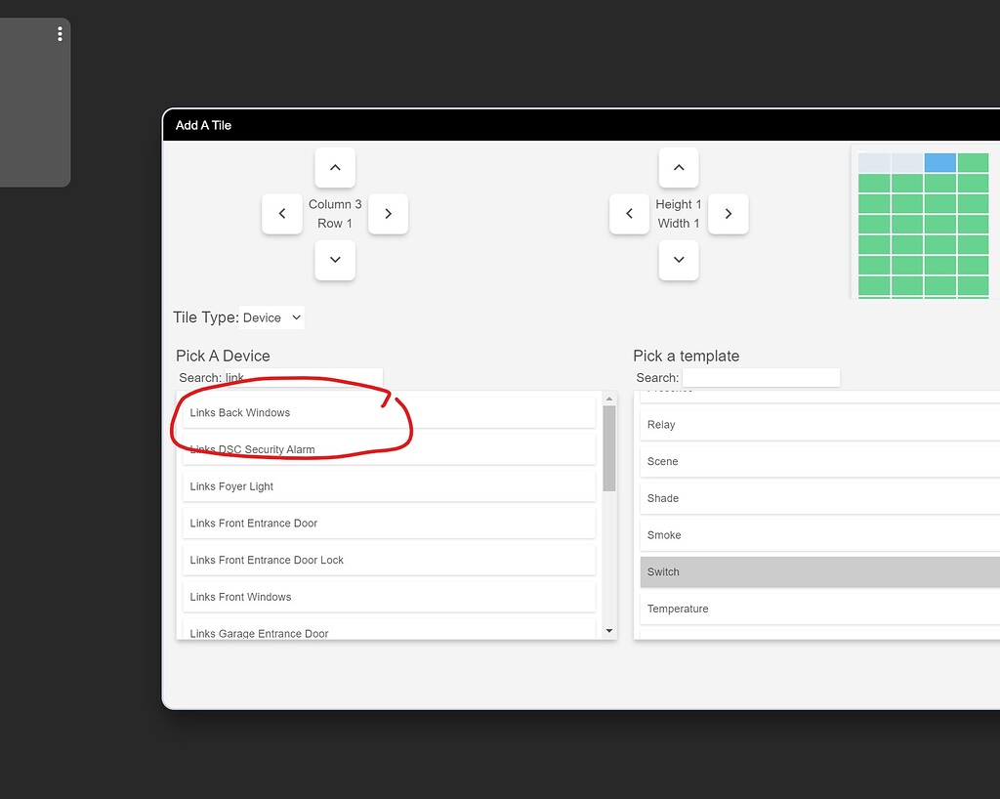Choose the highlighted Switch template
The image size is (1000, 799).
820,572
